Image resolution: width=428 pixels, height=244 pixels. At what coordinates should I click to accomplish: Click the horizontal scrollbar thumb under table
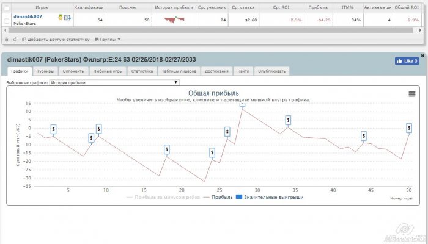[210, 30]
